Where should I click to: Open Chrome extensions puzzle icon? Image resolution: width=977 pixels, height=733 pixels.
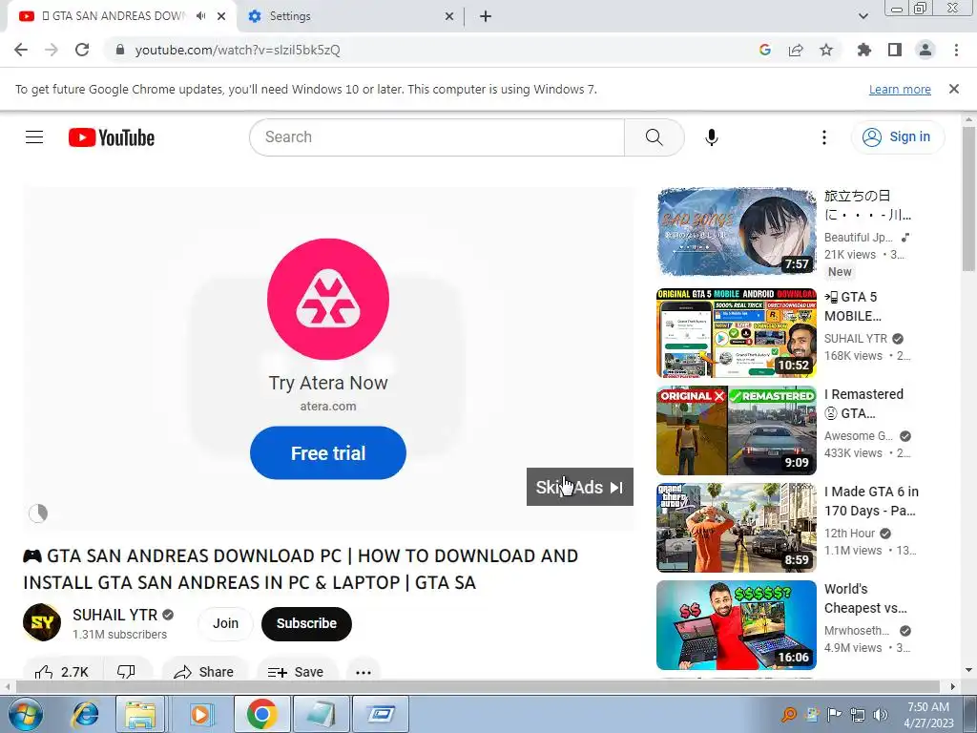coord(864,50)
